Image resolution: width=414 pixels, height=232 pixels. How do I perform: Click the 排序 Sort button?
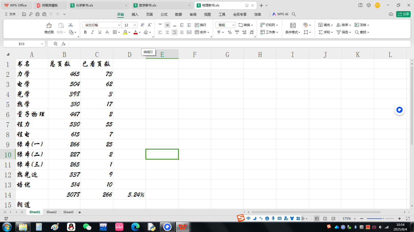[344, 25]
